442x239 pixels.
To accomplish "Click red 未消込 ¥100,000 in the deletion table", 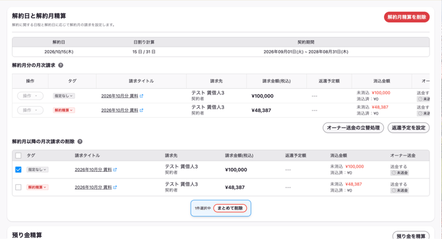I will pos(355,167).
